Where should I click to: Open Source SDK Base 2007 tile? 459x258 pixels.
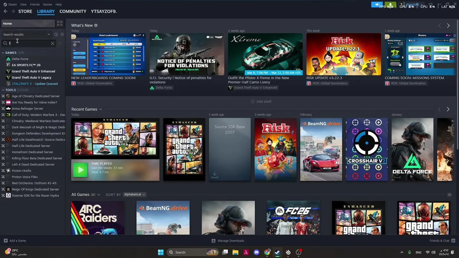click(230, 149)
